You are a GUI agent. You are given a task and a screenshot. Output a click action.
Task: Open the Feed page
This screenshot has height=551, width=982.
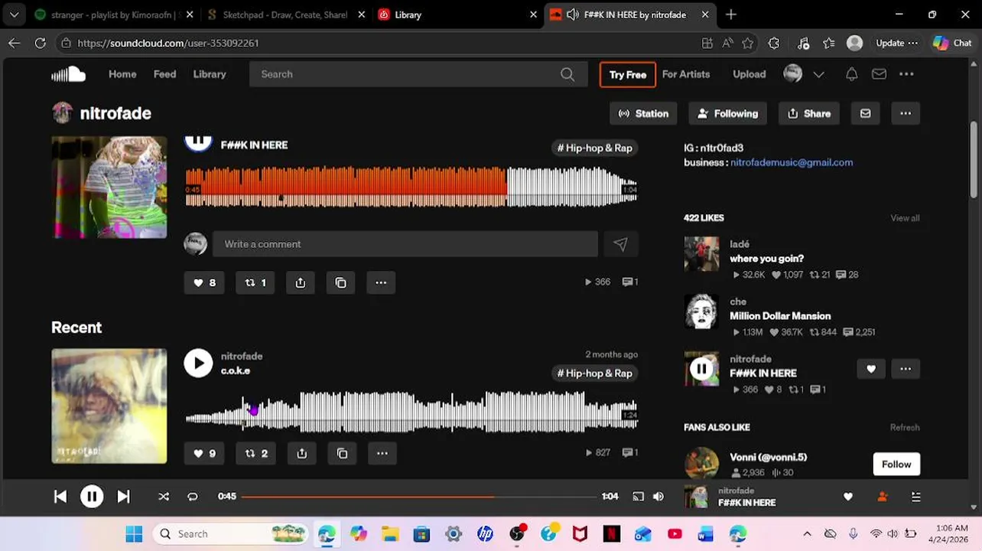(164, 74)
